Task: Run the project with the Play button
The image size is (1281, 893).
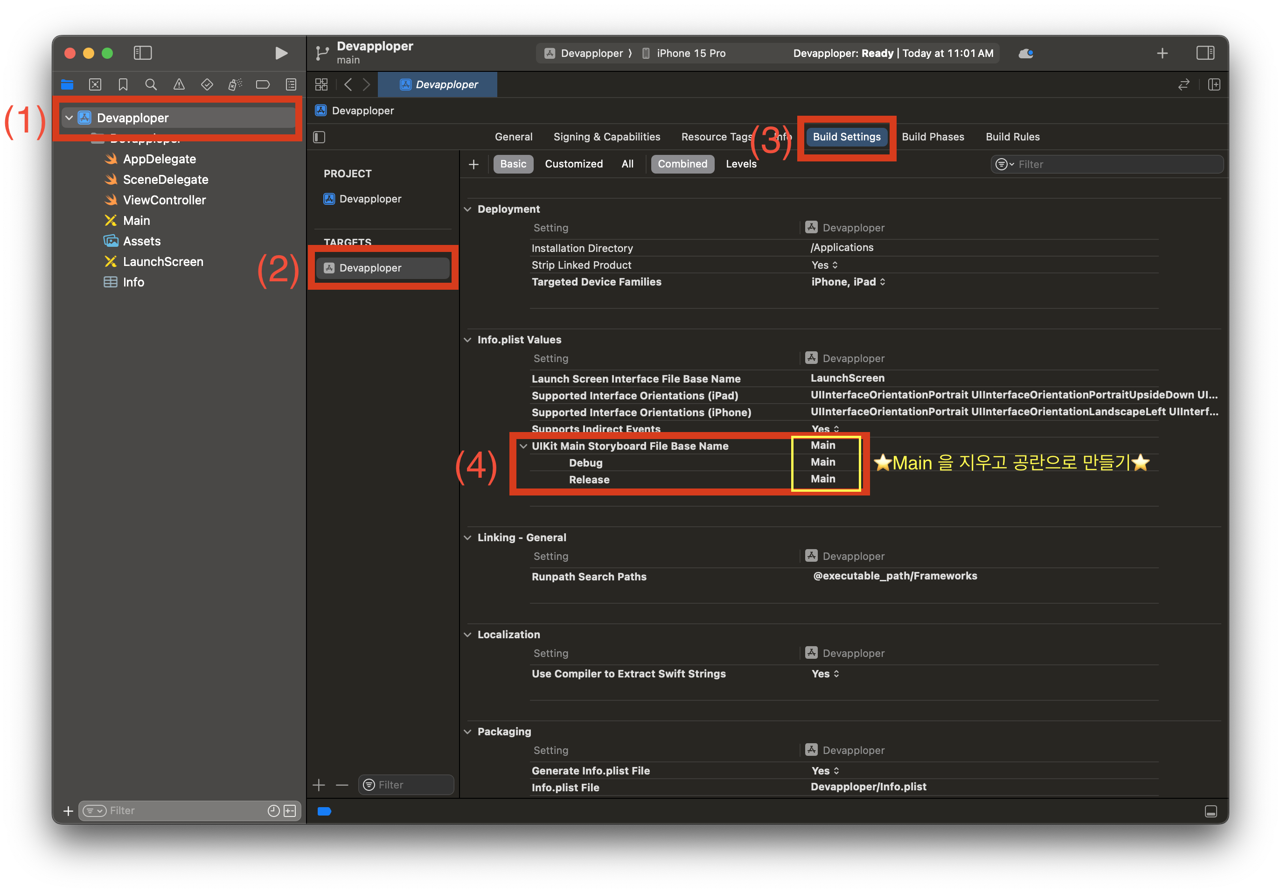Action: [281, 53]
